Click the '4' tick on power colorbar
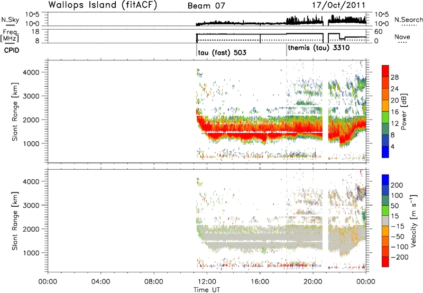The width and height of the screenshot is (423, 293). [x=392, y=146]
